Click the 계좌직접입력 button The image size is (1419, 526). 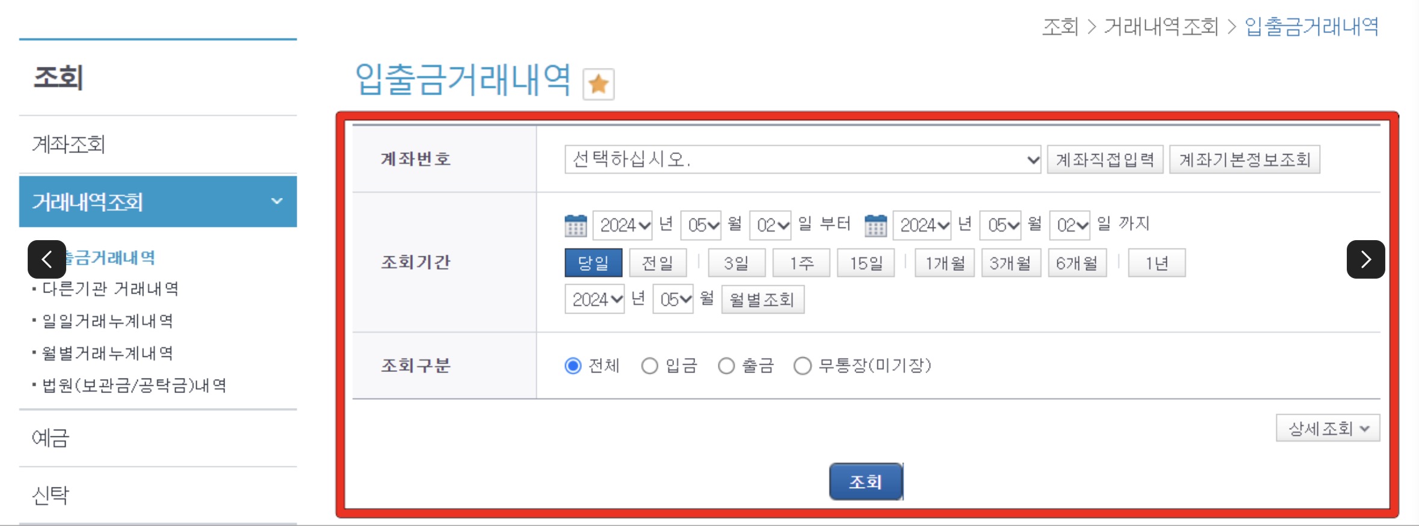pyautogui.click(x=1105, y=159)
